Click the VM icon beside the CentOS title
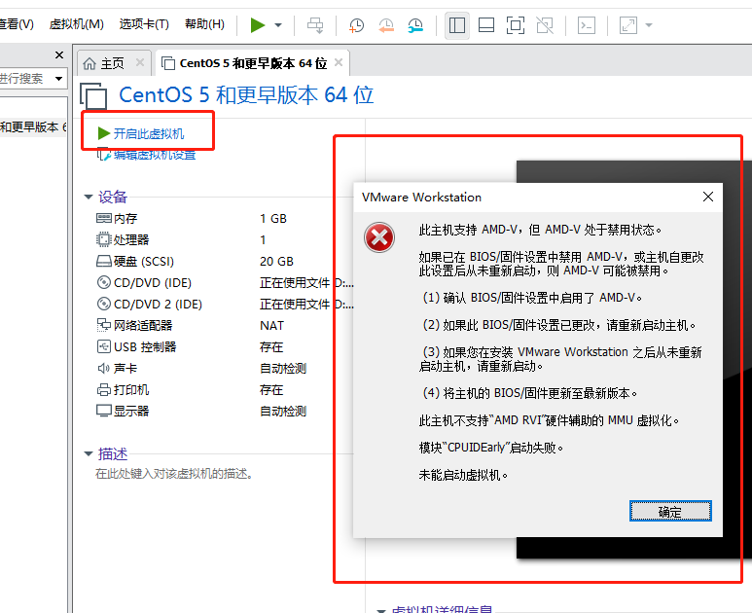This screenshot has height=613, width=752. pos(93,96)
